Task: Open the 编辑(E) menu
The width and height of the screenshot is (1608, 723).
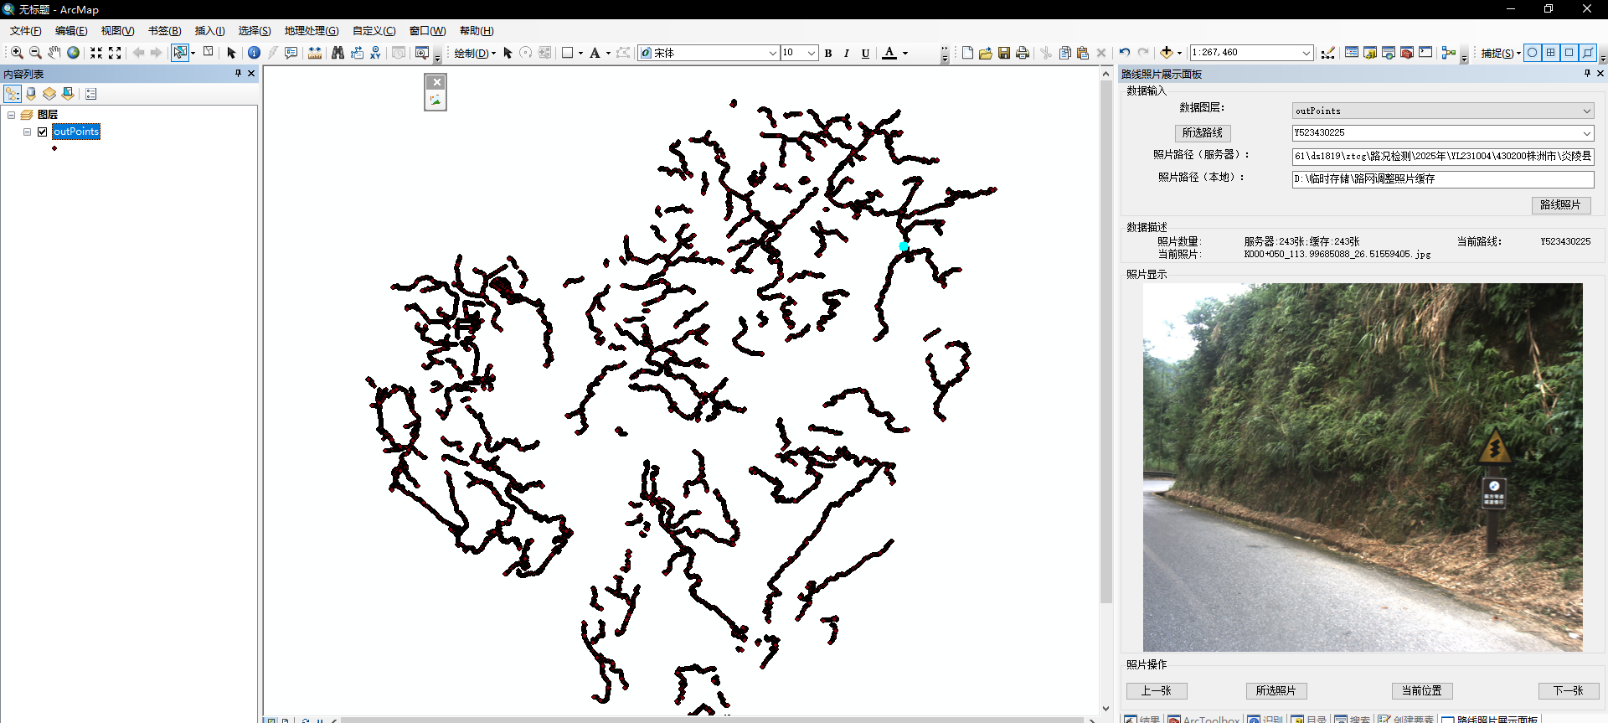Action: pyautogui.click(x=71, y=31)
